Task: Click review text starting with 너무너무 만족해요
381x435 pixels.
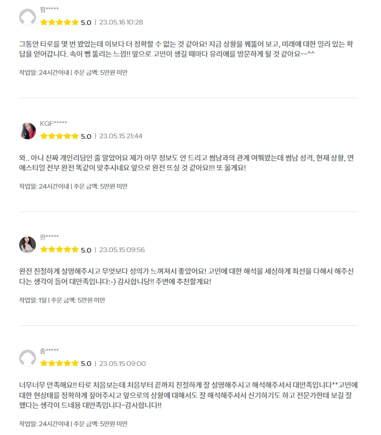Action: tap(188, 396)
